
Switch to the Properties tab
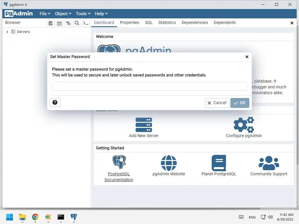[129, 22]
